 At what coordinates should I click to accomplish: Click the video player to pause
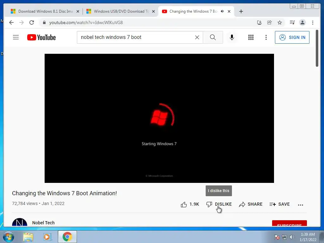pyautogui.click(x=159, y=118)
